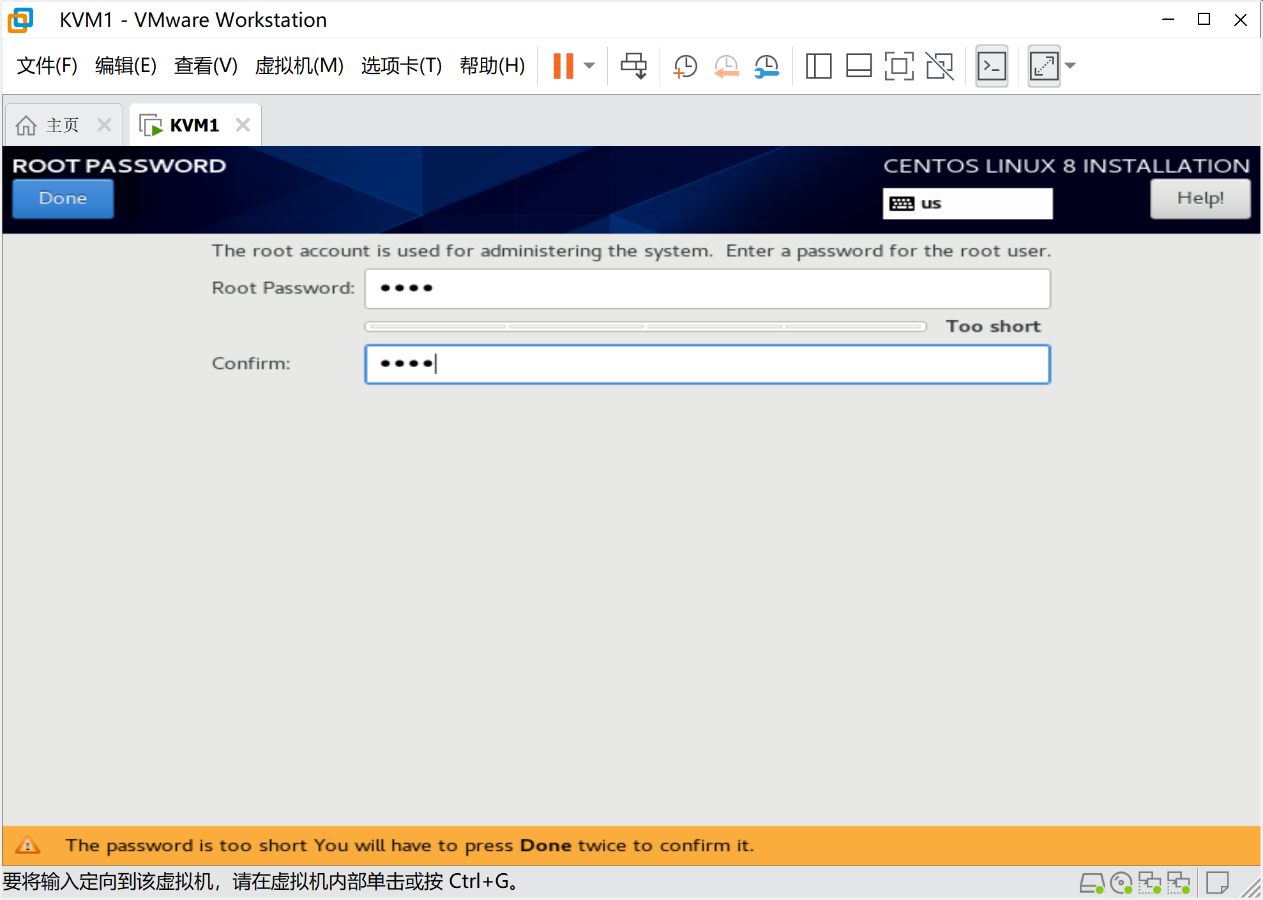Open the 文件(F) menu
Image resolution: width=1263 pixels, height=900 pixels.
[47, 66]
